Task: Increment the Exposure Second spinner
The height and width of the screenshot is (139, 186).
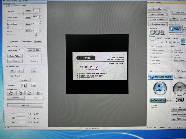Action: (x=171, y=41)
